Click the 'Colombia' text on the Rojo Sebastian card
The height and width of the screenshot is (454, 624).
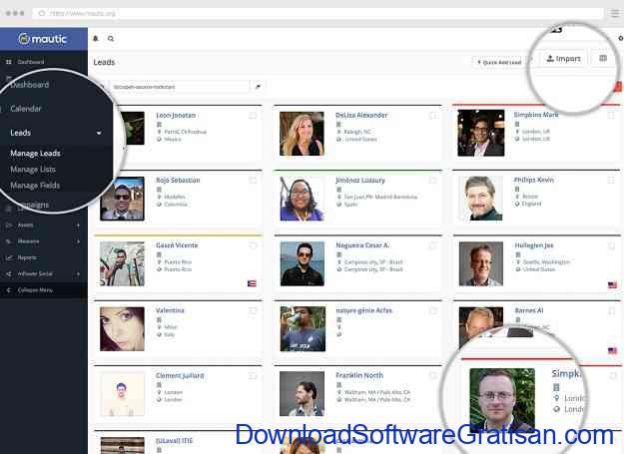(x=176, y=205)
